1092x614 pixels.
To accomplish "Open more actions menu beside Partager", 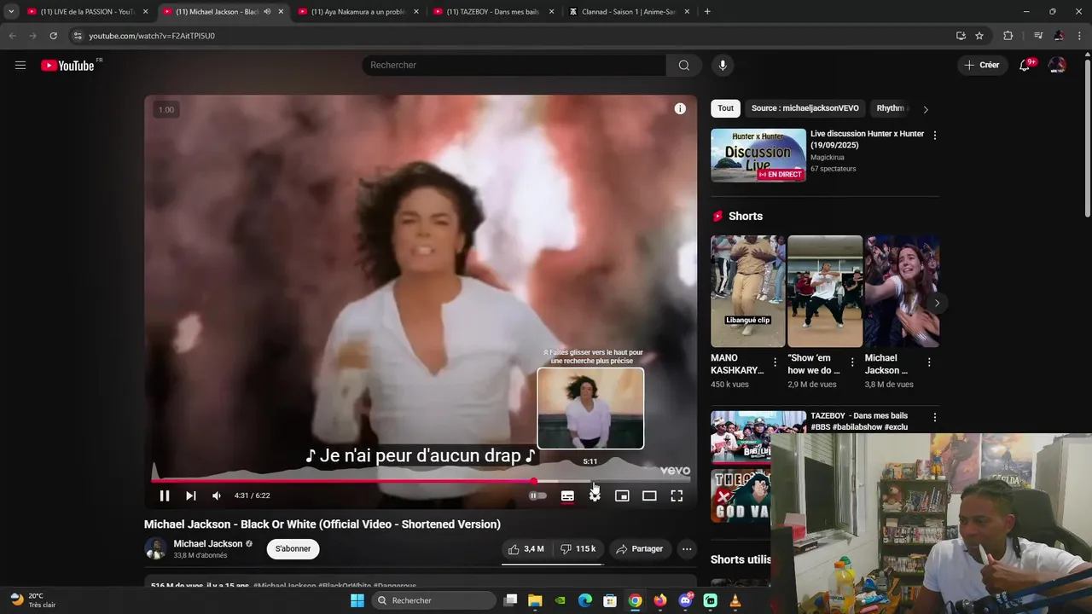I will click(x=687, y=549).
